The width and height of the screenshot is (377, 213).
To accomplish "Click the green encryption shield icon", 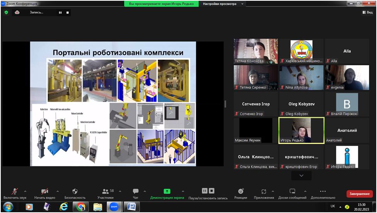I will click(6, 12).
